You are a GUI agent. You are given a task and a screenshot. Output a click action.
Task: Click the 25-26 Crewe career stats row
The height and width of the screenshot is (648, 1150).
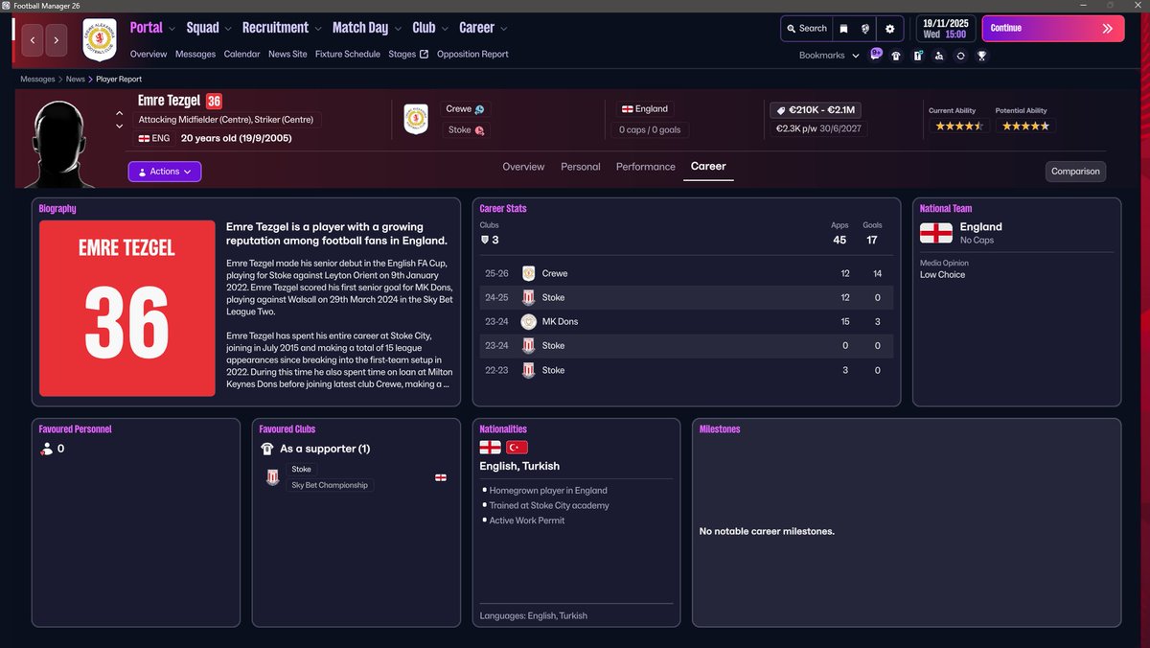point(686,273)
